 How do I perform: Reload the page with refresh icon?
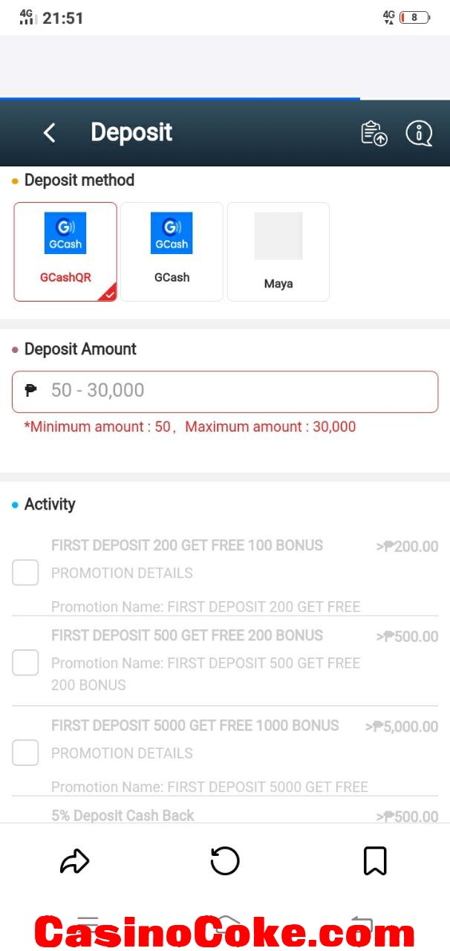(225, 861)
